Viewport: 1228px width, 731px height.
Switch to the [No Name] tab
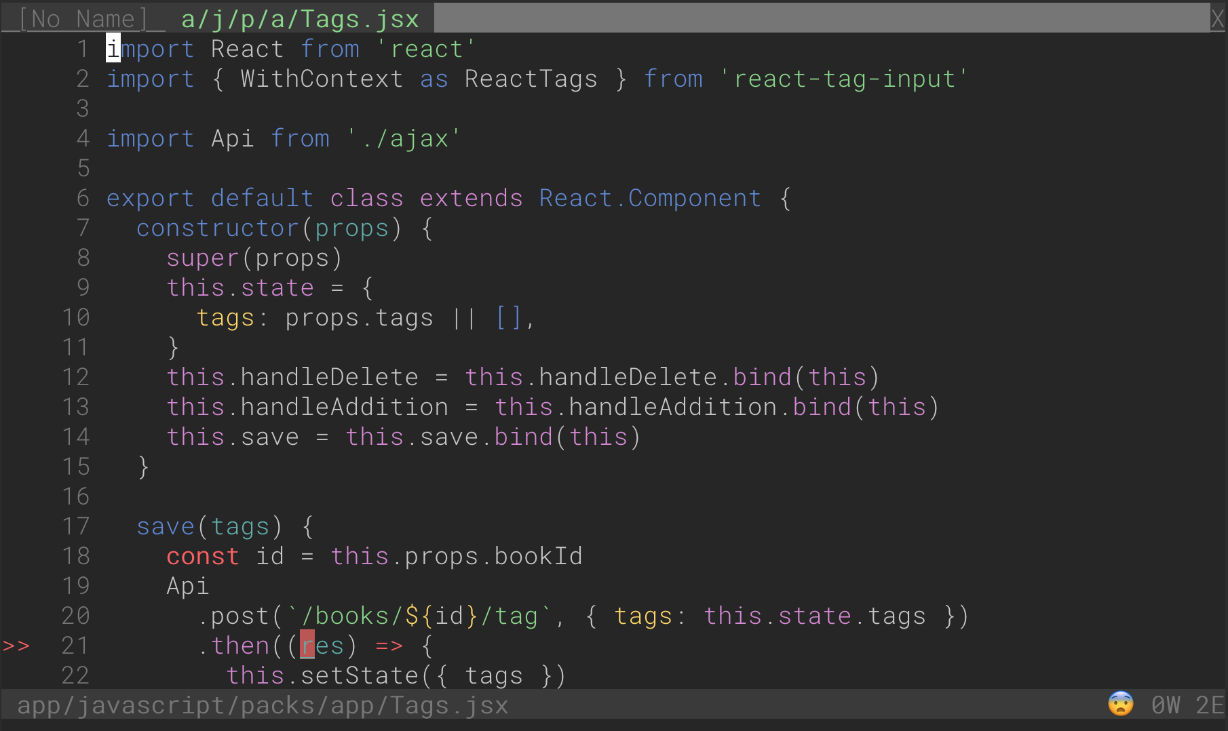[82, 18]
